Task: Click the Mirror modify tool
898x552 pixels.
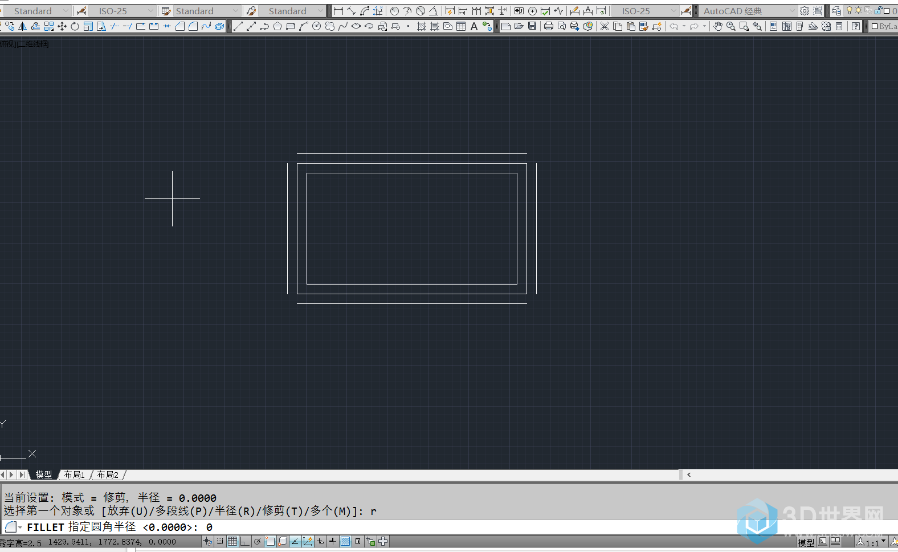Action: (23, 26)
